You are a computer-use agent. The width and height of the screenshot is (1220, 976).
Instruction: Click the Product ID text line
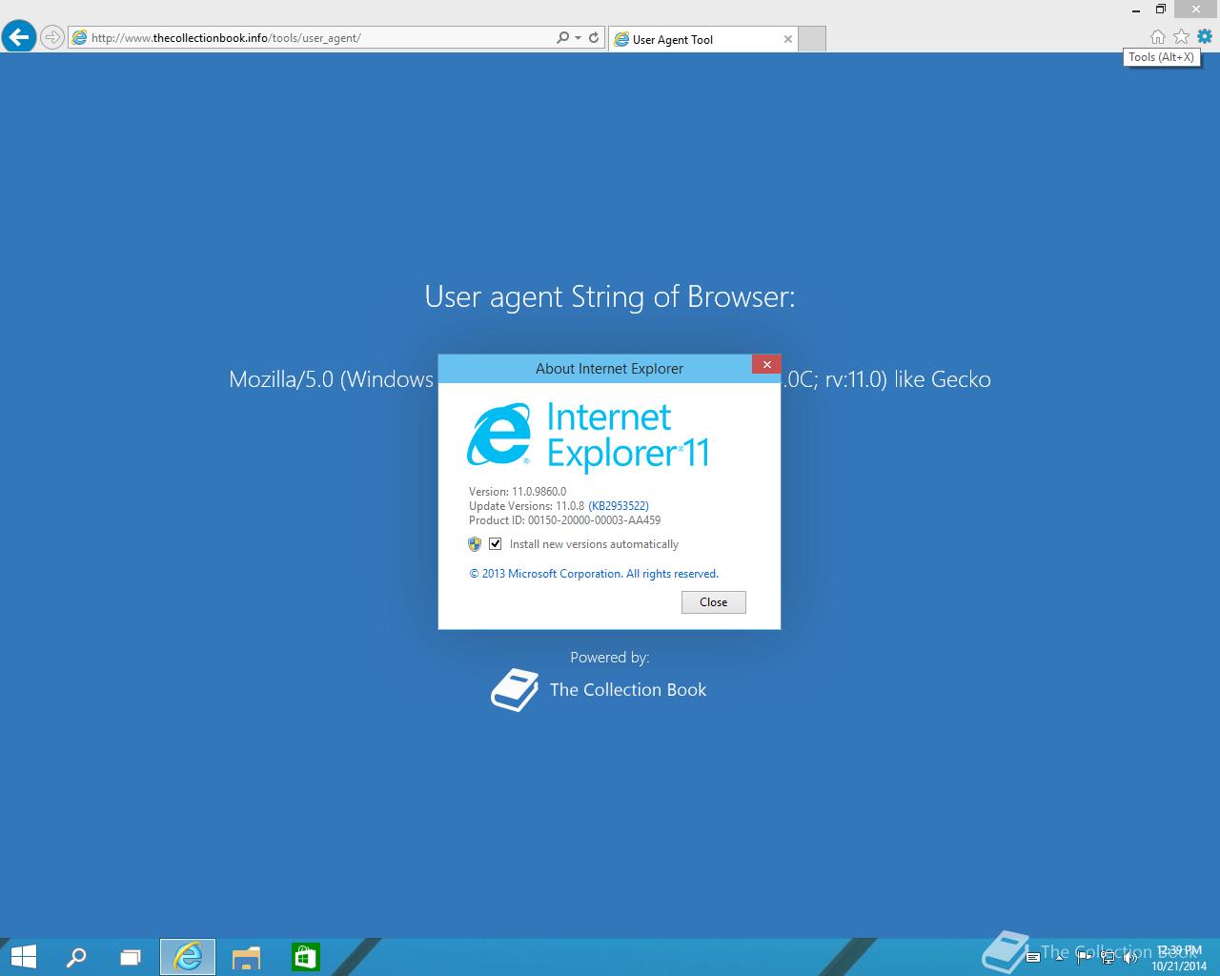[x=564, y=520]
